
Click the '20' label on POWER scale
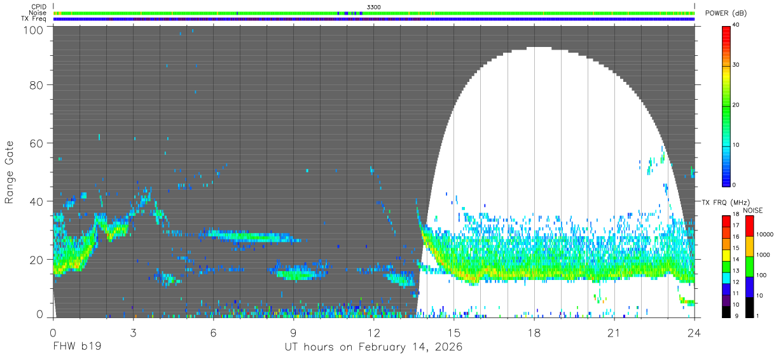pyautogui.click(x=736, y=105)
